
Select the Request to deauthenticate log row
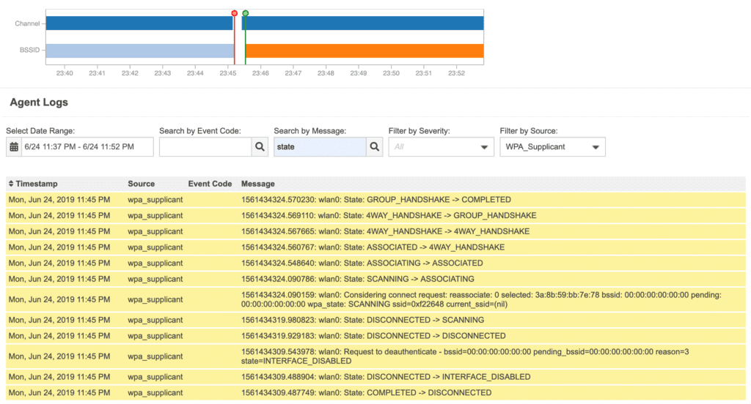pos(375,356)
